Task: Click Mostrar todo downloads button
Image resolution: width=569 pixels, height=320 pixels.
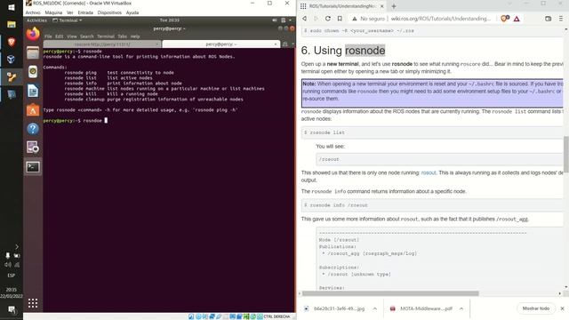Action: click(536, 308)
